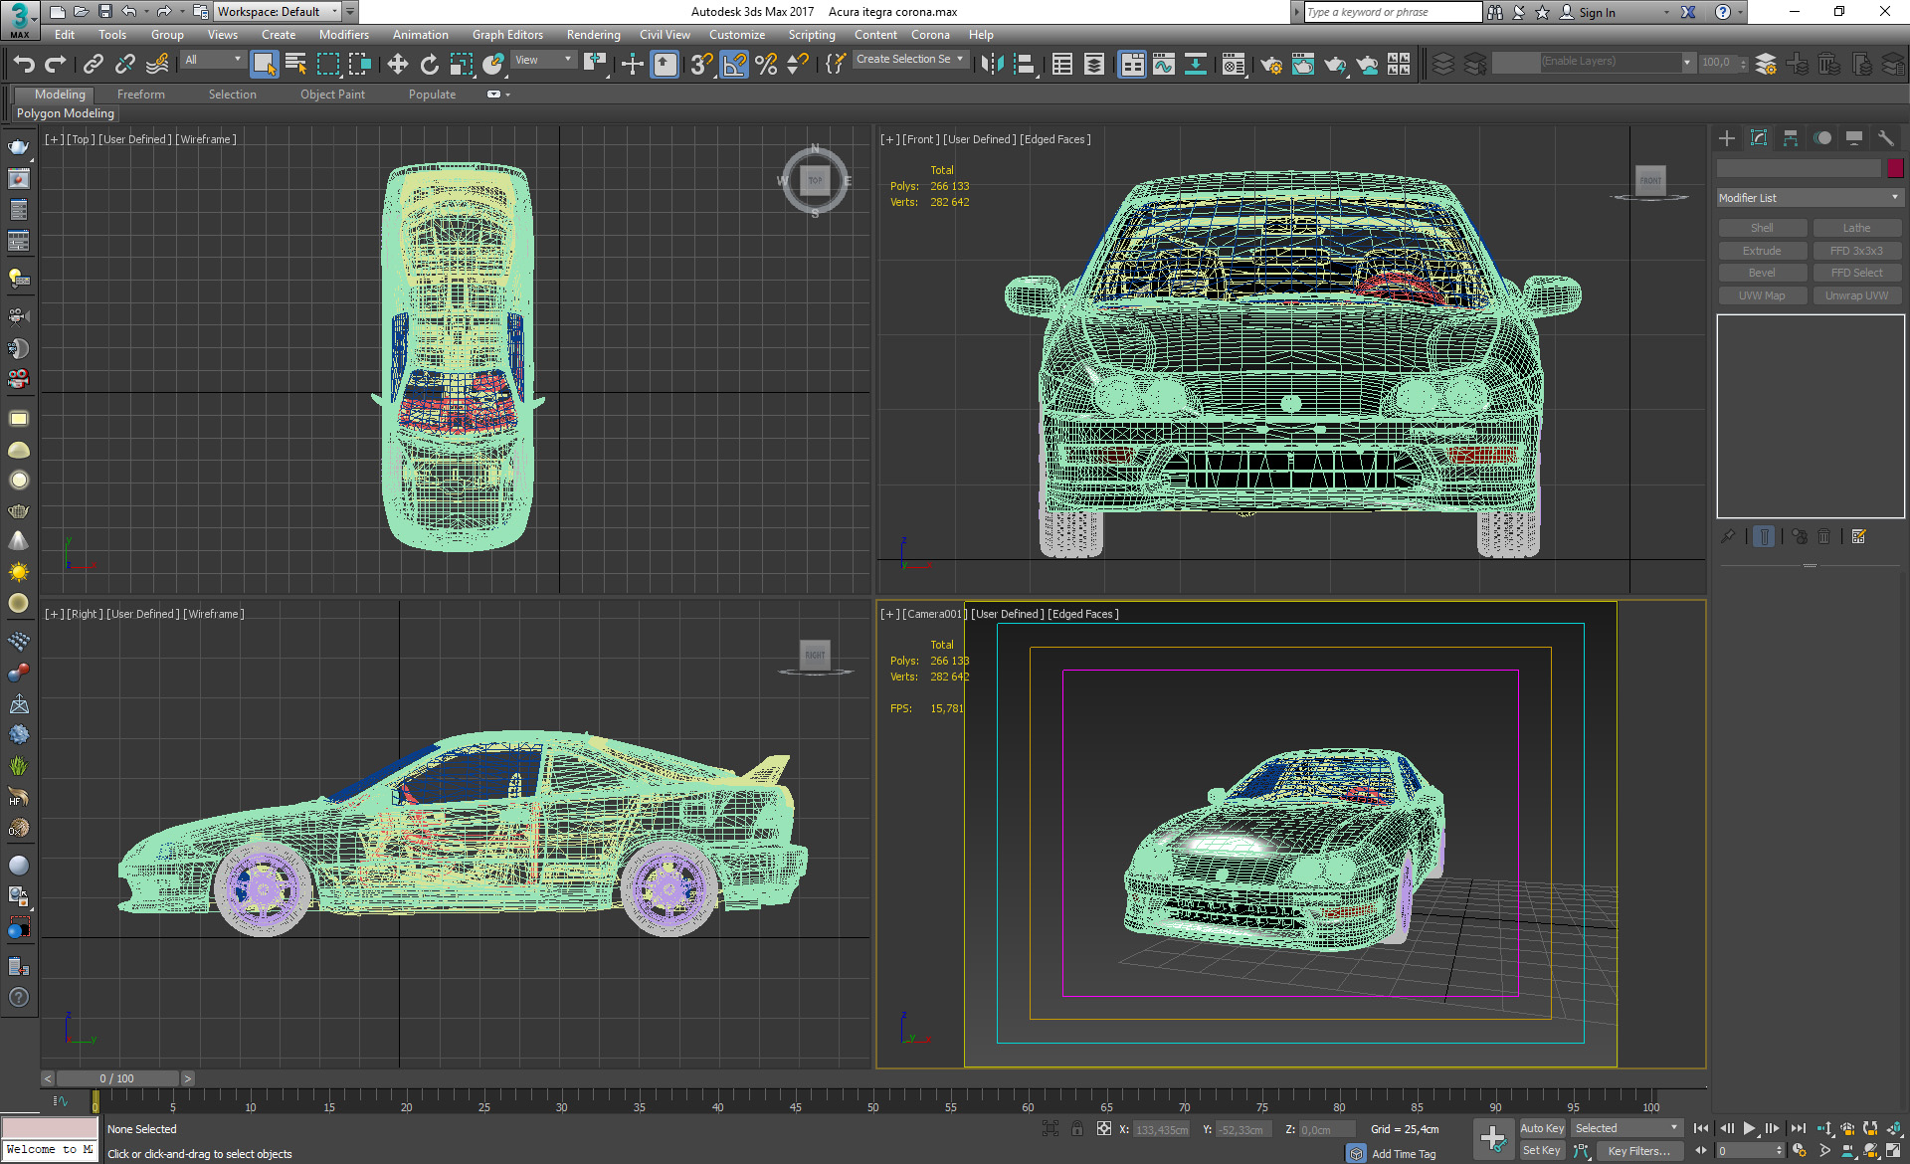
Task: Toggle 3D Snaps button
Action: 702,65
